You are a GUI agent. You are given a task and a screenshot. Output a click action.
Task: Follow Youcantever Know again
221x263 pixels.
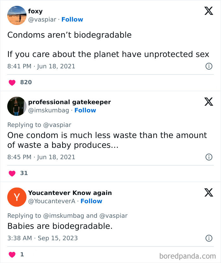[x=92, y=201]
